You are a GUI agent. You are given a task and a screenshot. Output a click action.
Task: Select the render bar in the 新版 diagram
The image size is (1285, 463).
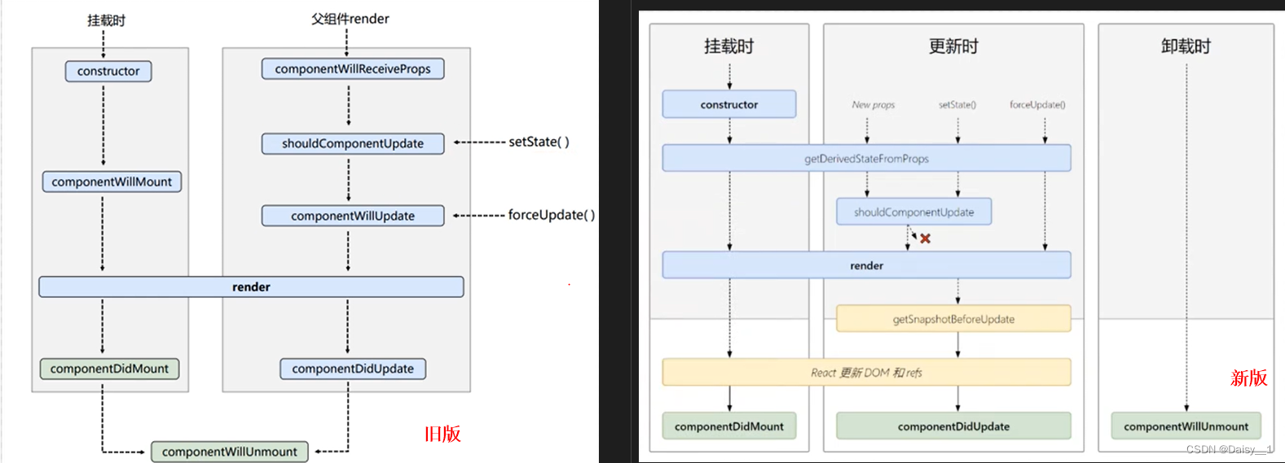tap(866, 265)
